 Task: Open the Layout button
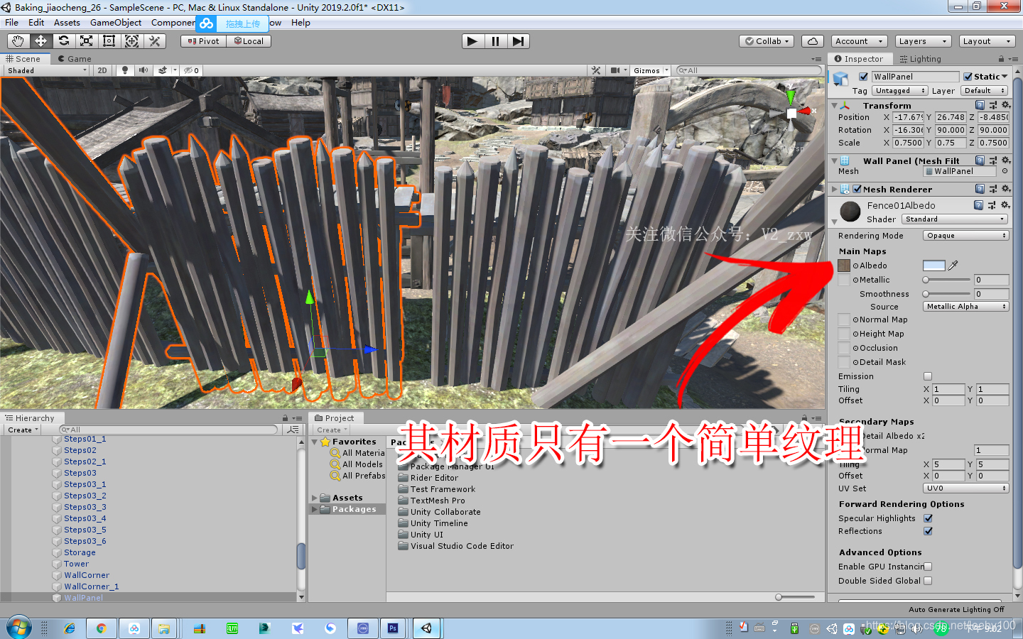(x=987, y=41)
